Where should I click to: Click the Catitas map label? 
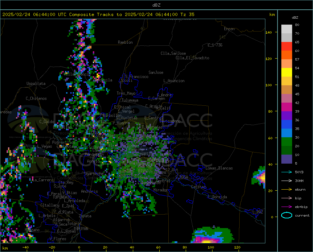click(x=198, y=187)
